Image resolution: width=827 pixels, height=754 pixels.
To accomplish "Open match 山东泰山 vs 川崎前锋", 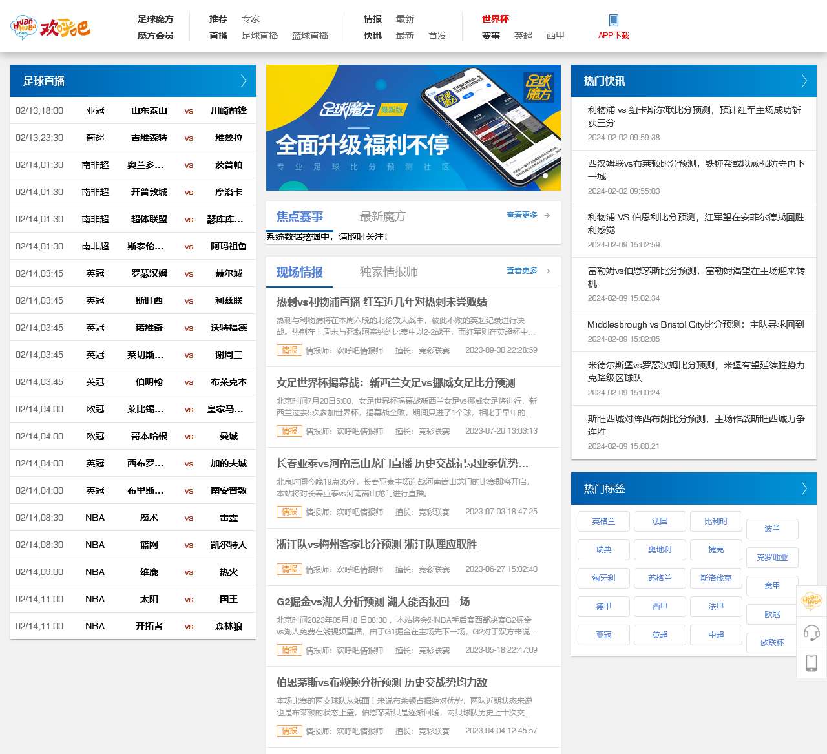I will click(x=133, y=110).
